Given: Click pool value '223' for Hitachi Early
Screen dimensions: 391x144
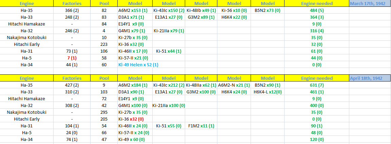Looking at the screenshot, I should tap(104, 44).
